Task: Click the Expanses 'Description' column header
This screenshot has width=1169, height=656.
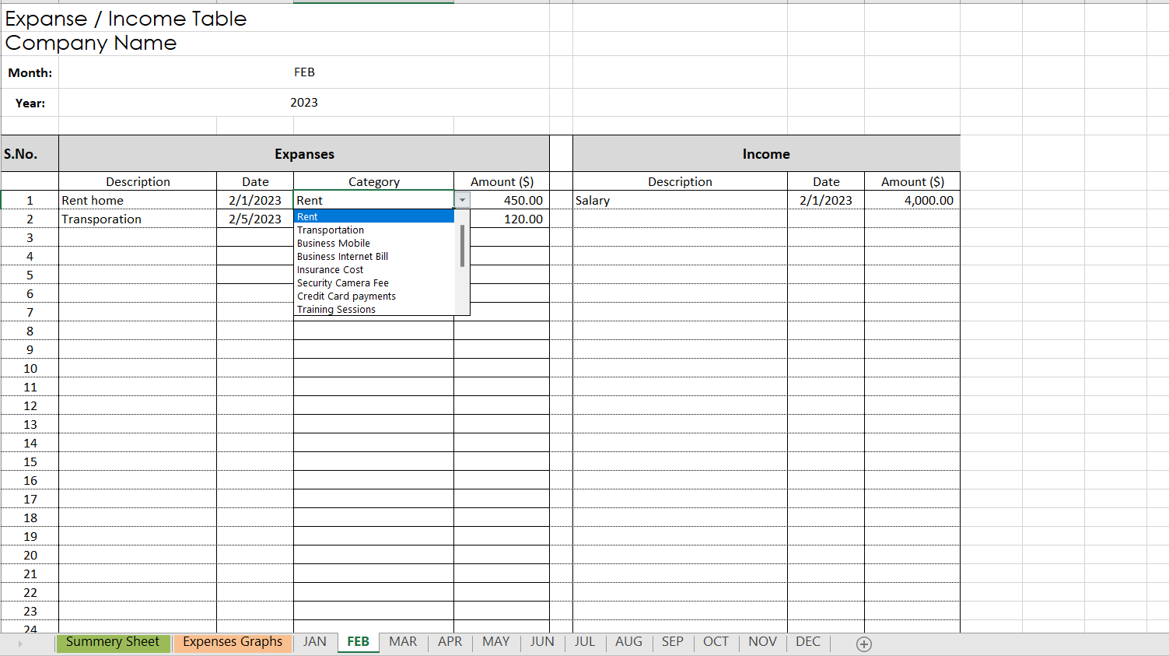Action: [x=138, y=181]
